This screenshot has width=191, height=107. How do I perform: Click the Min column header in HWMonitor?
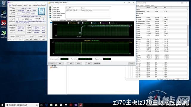[x=159, y=7]
